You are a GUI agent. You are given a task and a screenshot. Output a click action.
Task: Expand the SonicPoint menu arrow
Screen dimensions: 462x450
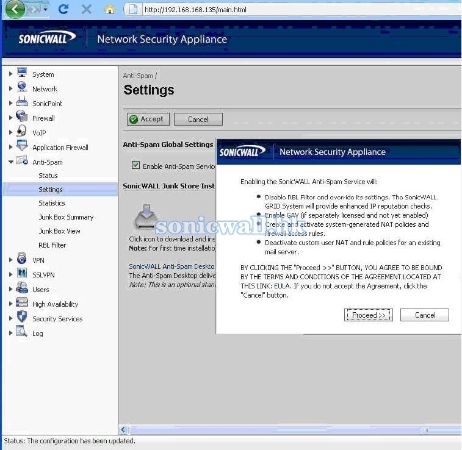(10, 103)
